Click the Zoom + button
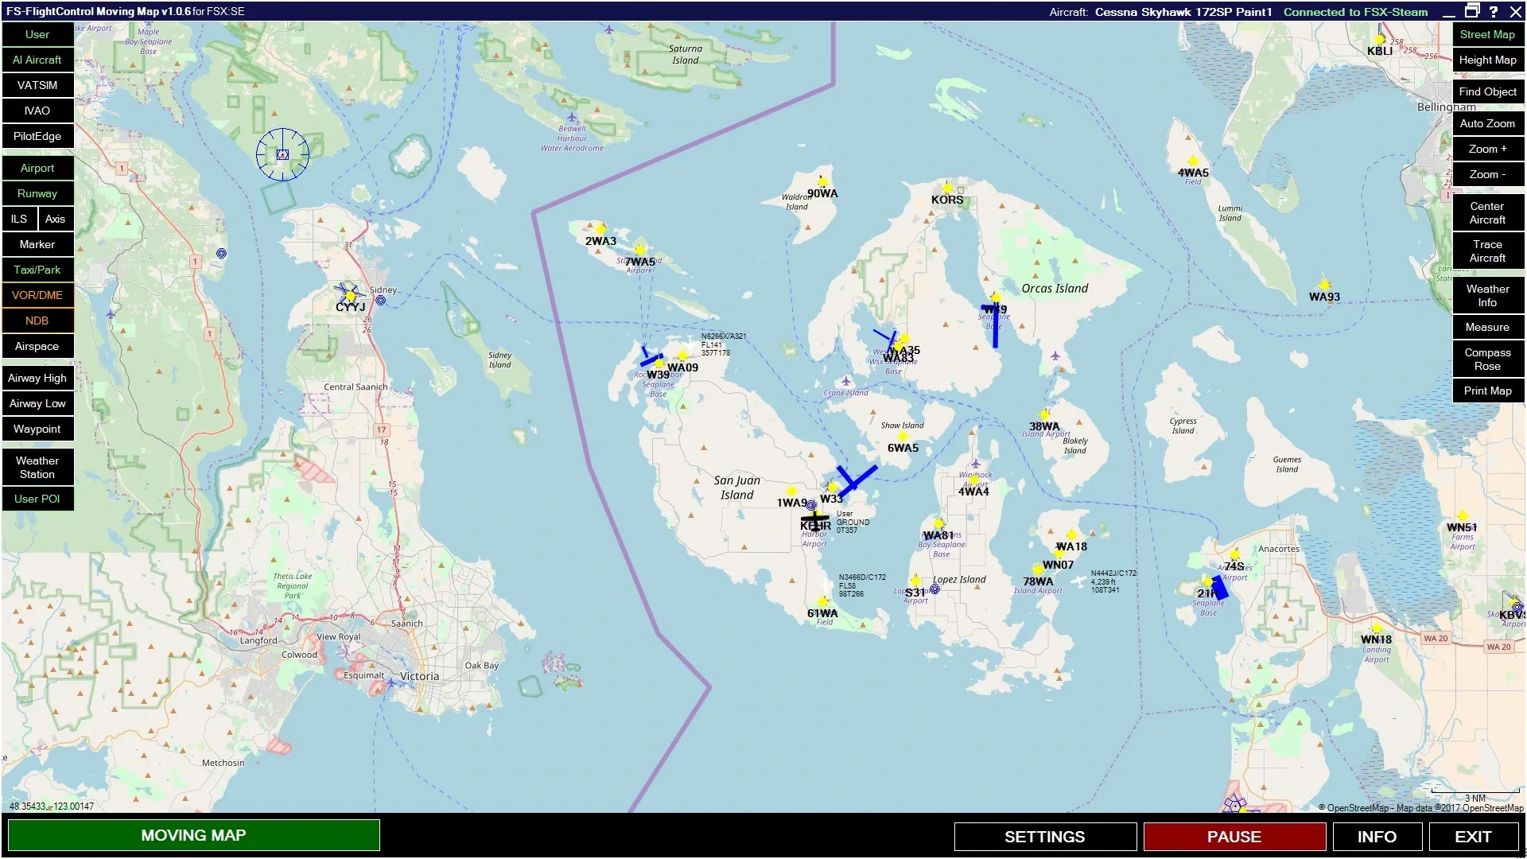 click(1487, 149)
